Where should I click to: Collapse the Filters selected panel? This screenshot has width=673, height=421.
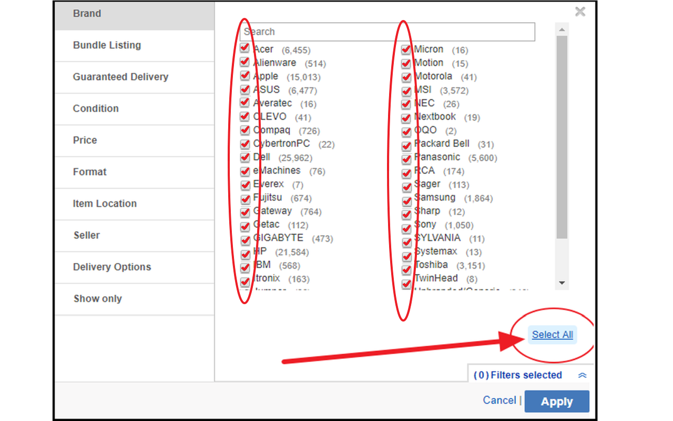click(x=582, y=375)
